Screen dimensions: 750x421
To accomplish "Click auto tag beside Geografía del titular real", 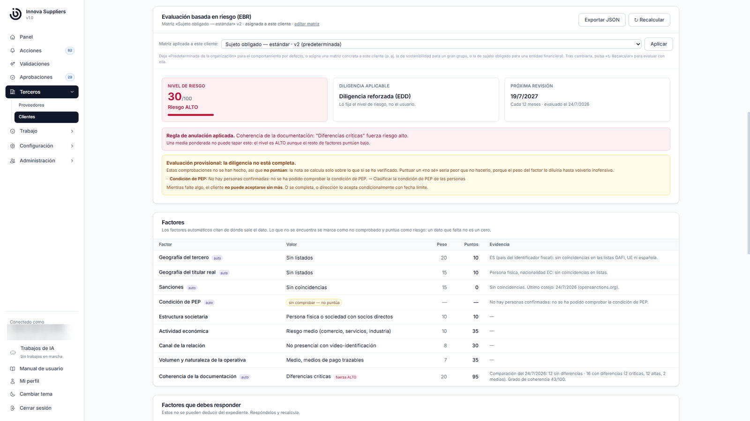I will [224, 273].
